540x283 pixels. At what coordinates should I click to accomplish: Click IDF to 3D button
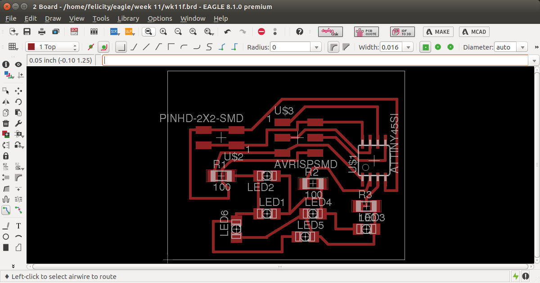click(x=402, y=32)
